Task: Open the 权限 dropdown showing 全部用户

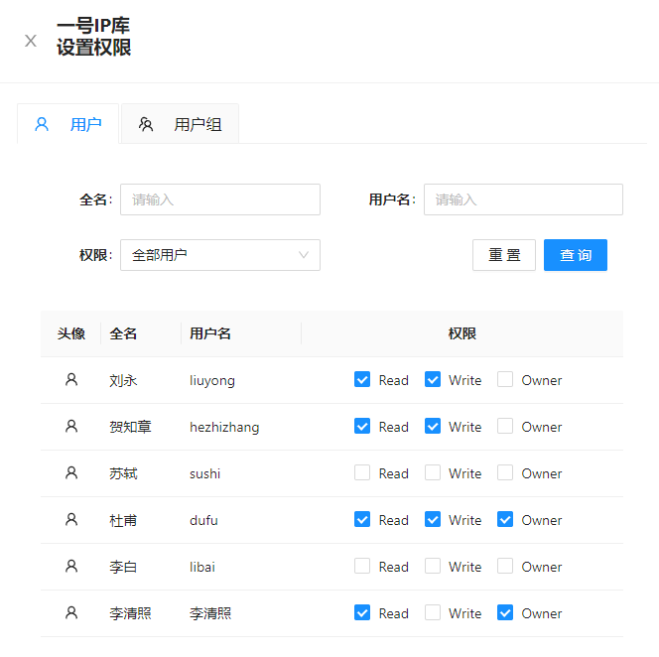Action: pyautogui.click(x=220, y=255)
